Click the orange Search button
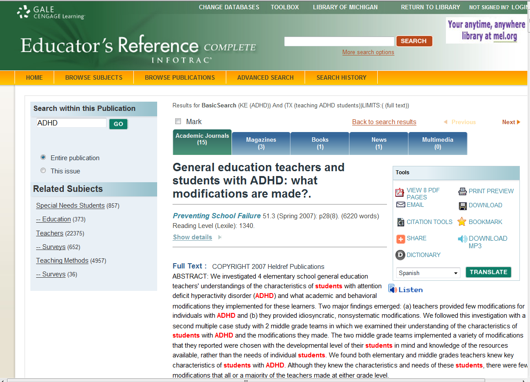This screenshot has height=382, width=530. [414, 41]
